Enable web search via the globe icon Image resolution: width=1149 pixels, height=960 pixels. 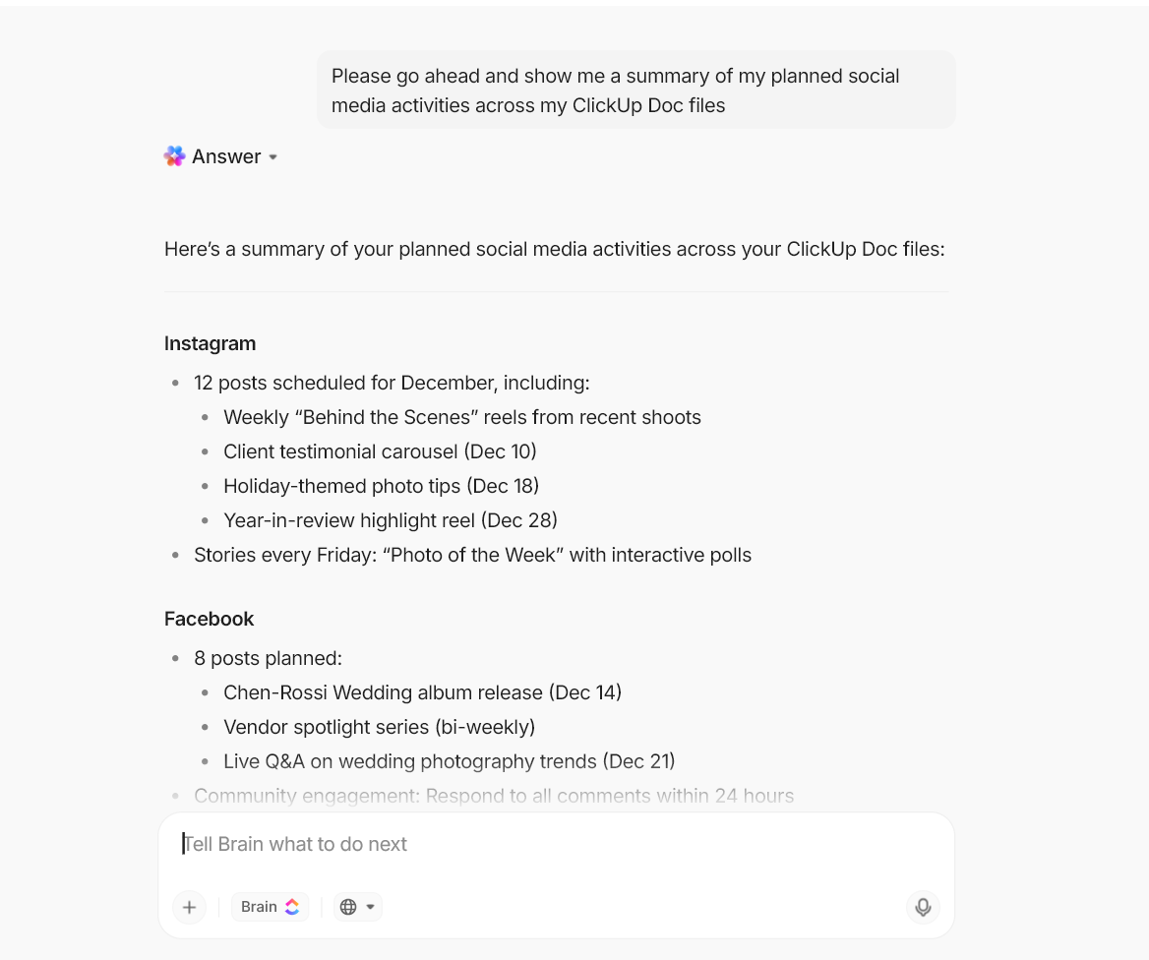[x=350, y=906]
